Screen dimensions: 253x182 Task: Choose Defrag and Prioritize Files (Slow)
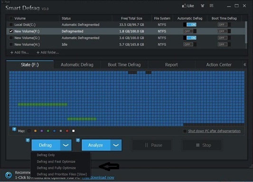click(62, 174)
